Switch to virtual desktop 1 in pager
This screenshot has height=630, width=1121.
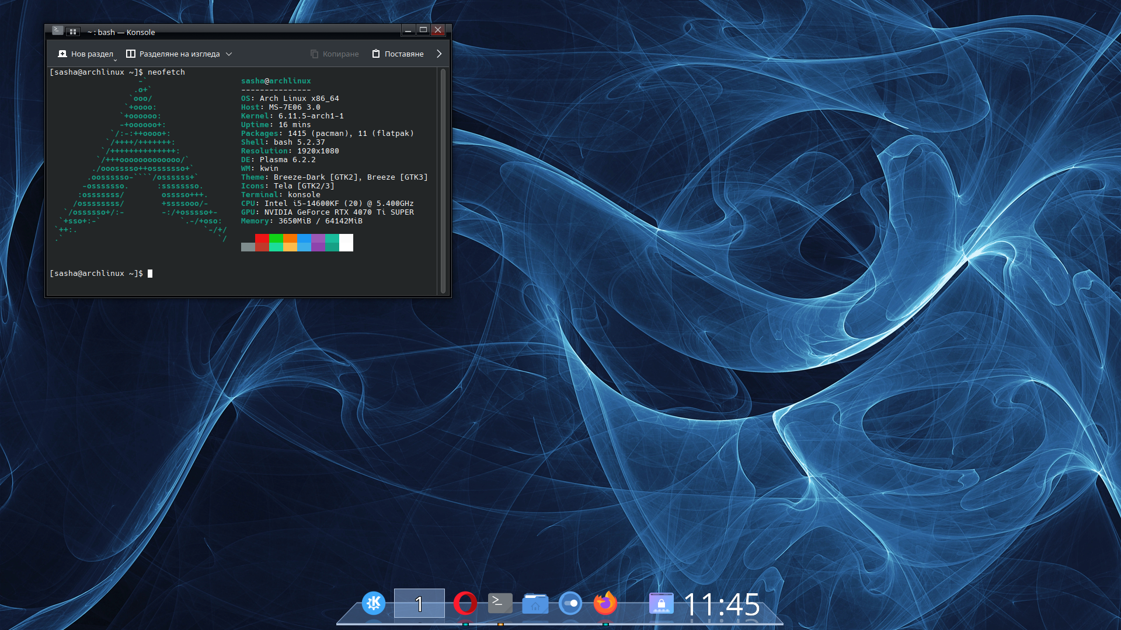[419, 603]
